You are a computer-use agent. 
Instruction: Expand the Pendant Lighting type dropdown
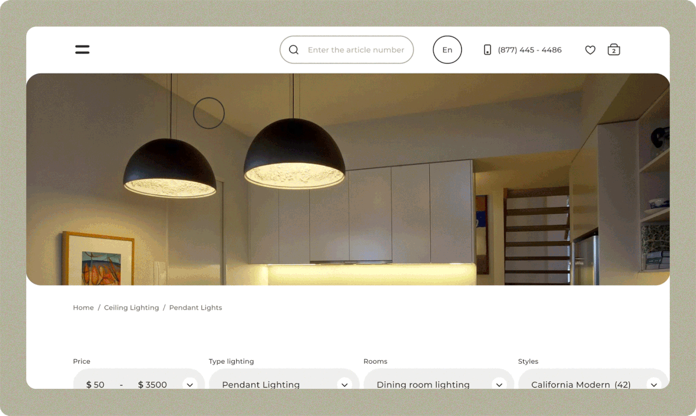point(345,384)
